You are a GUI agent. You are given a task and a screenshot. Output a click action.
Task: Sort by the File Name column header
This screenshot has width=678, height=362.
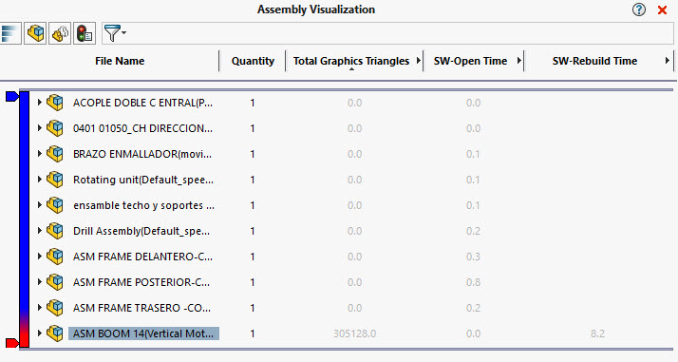coord(120,61)
